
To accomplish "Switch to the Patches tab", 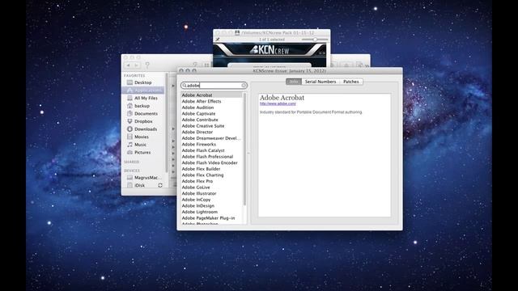I will (x=350, y=82).
